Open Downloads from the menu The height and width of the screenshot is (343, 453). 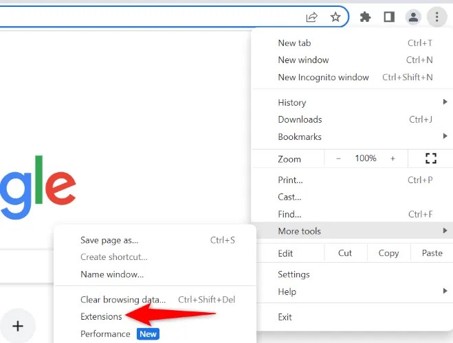(353, 119)
